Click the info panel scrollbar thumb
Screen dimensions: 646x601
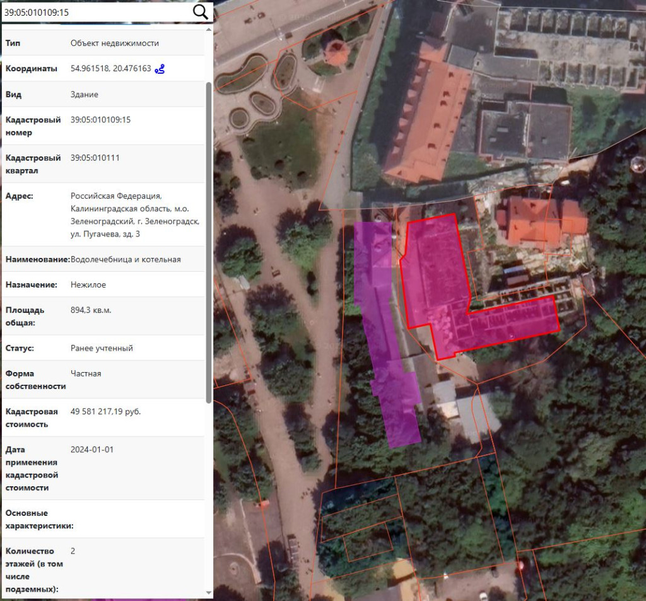[x=208, y=243]
